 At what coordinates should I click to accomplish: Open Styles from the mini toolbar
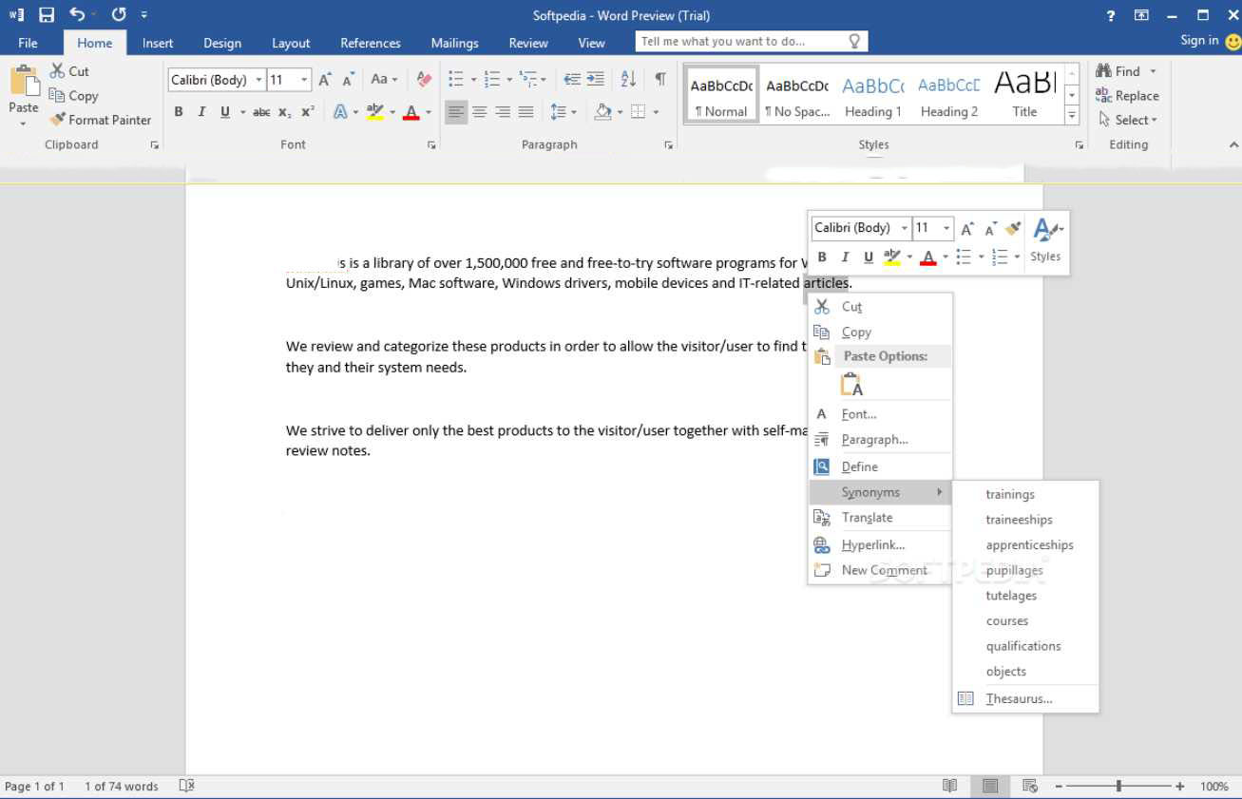(x=1046, y=241)
